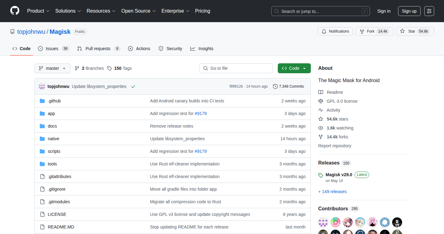Open the GitHub homepage logo
The width and height of the screenshot is (444, 234).
[x=15, y=11]
